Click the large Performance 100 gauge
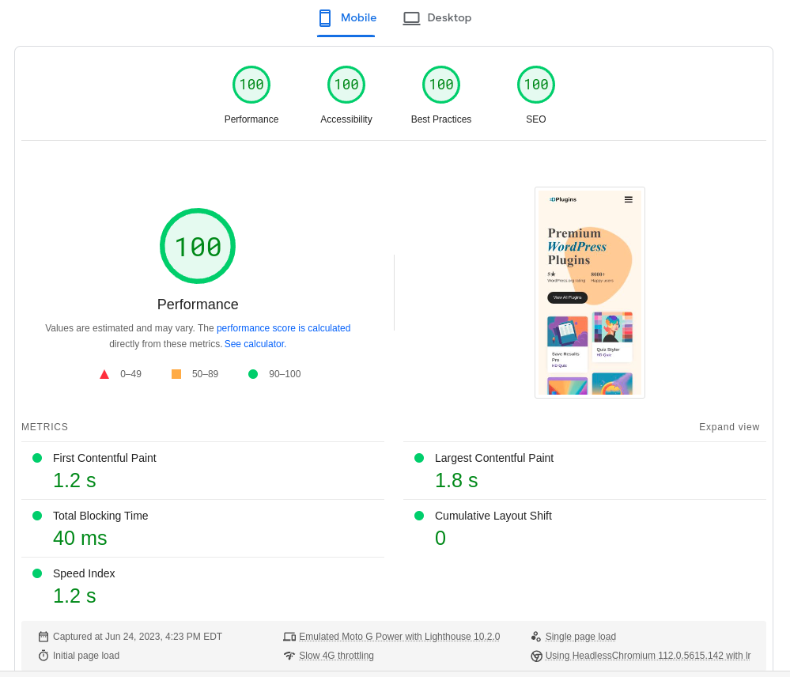This screenshot has width=790, height=677. [198, 246]
